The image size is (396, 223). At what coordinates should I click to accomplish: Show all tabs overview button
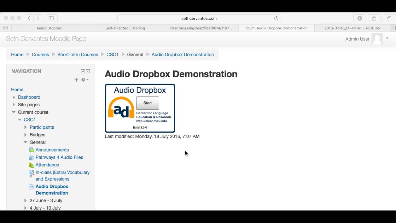pos(389,18)
